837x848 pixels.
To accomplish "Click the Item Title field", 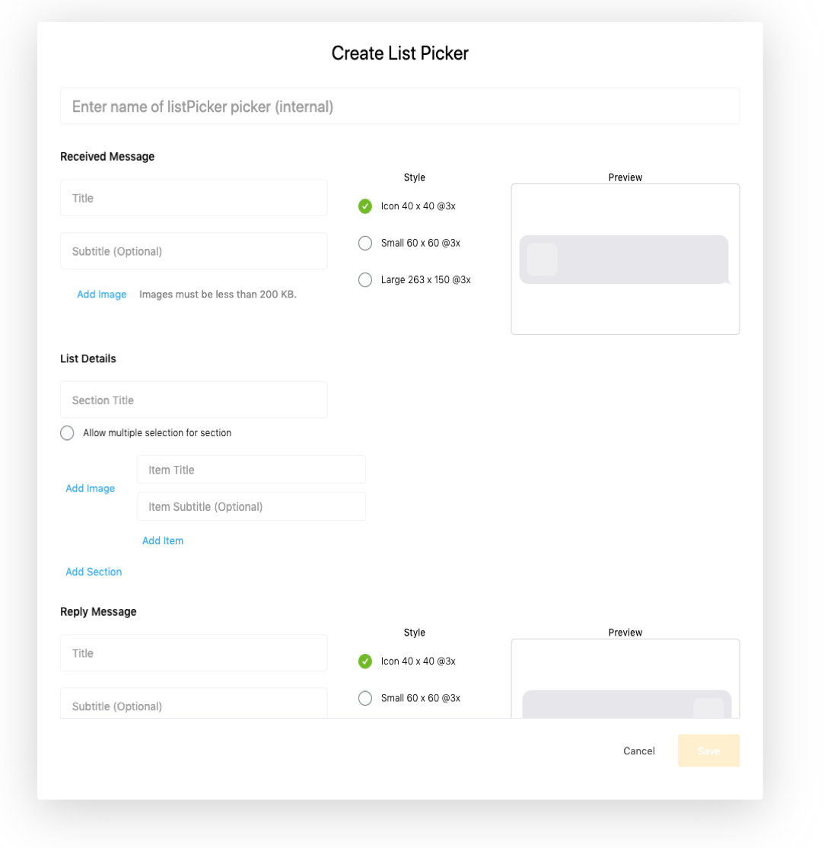I will coord(251,470).
